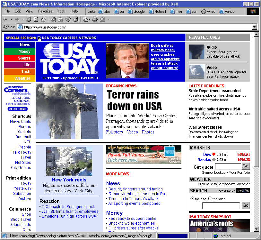Image resolution: width=261 pixels, height=240 pixels.
Task: Click the Address URL text field
Action: point(138,27)
